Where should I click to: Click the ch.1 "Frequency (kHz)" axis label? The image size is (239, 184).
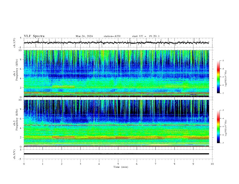[x=17, y=70]
